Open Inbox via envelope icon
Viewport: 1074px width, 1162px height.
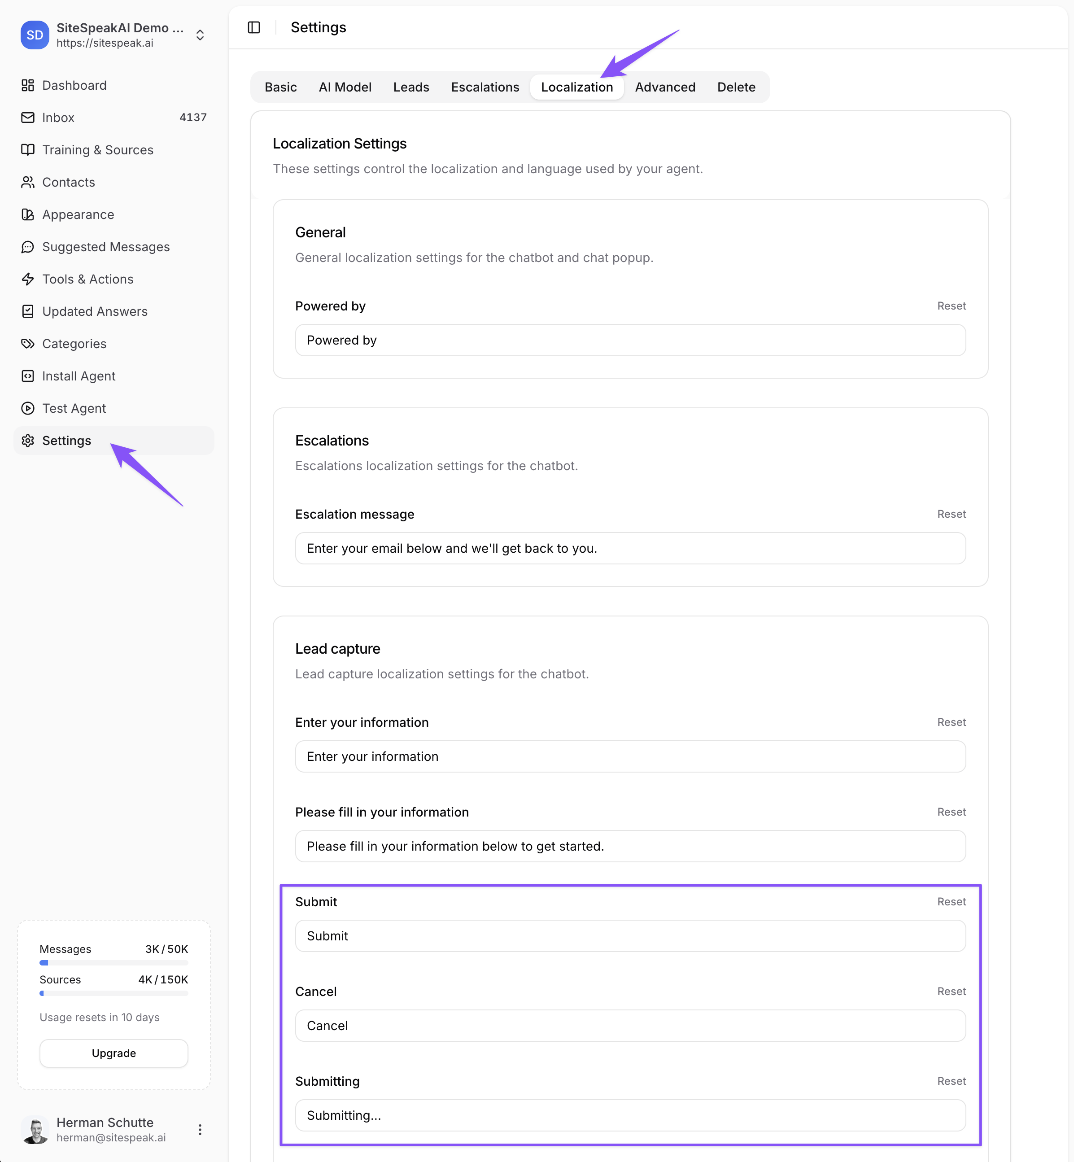point(27,118)
